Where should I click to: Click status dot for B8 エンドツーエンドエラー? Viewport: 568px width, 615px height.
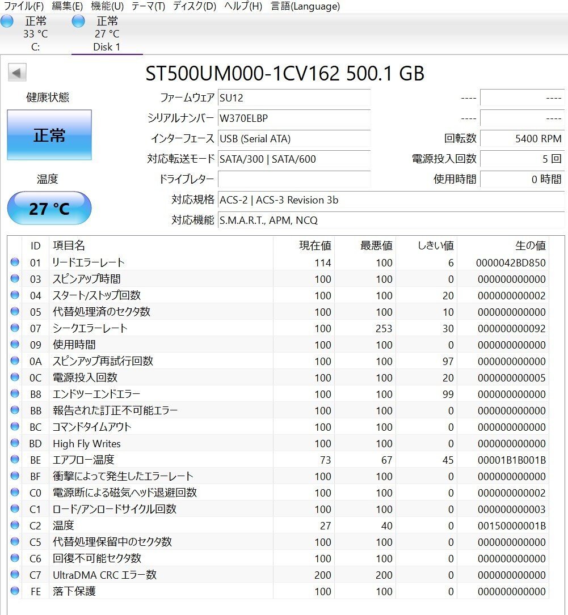click(15, 393)
